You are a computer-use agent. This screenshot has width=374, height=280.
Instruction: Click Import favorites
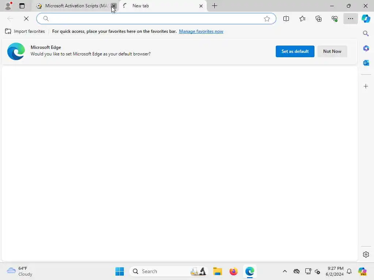pyautogui.click(x=25, y=31)
